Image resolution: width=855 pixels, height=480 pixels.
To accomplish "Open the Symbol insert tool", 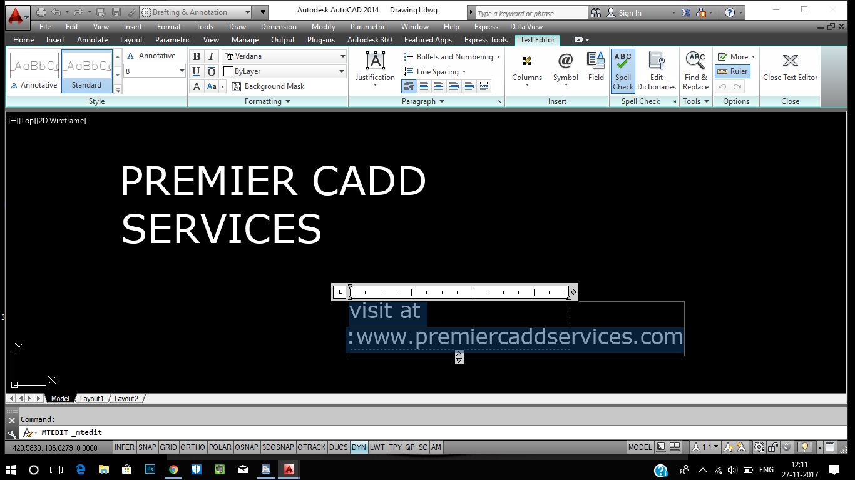I will pos(565,69).
